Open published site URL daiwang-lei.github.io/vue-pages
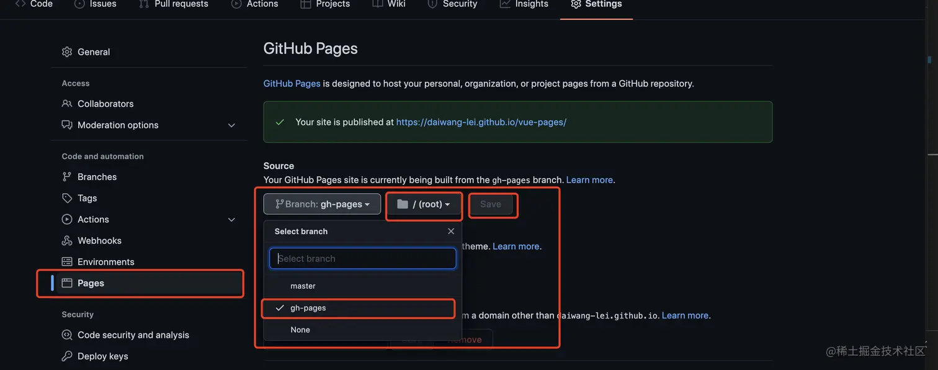 (481, 122)
